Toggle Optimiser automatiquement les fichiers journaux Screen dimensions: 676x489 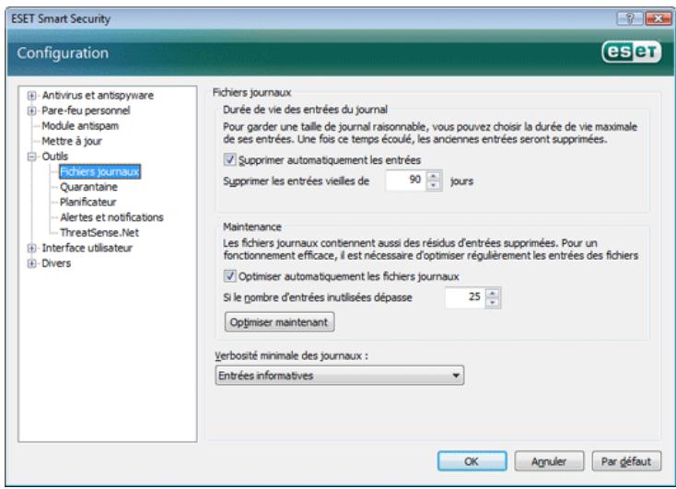pyautogui.click(x=230, y=276)
